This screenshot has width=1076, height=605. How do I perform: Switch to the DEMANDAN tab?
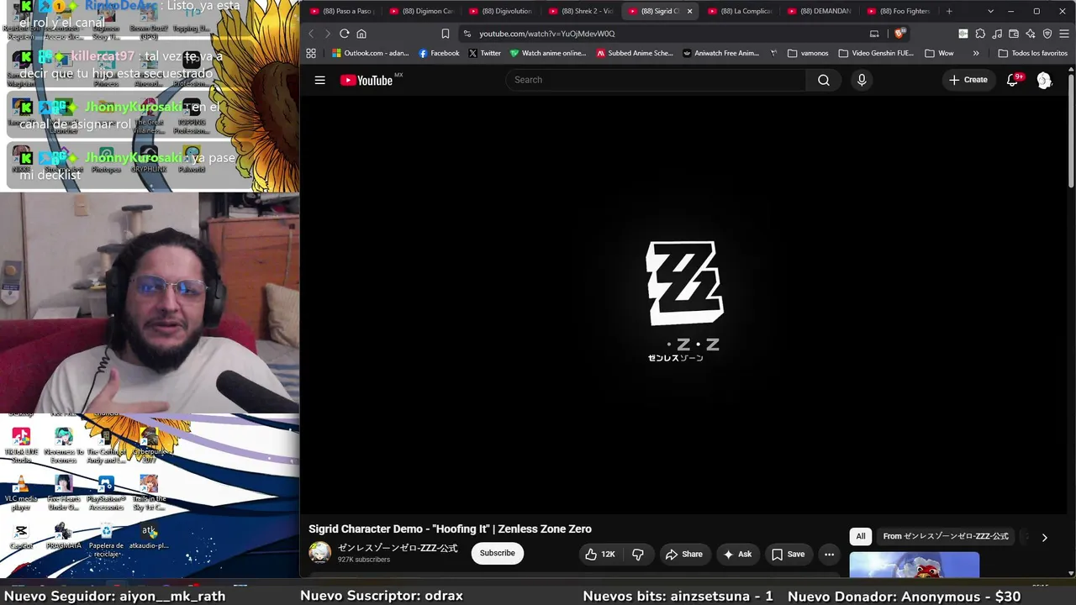coord(819,11)
